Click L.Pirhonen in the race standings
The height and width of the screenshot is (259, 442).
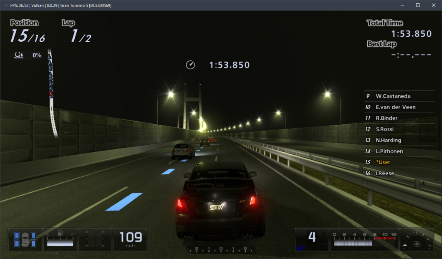pyautogui.click(x=389, y=151)
